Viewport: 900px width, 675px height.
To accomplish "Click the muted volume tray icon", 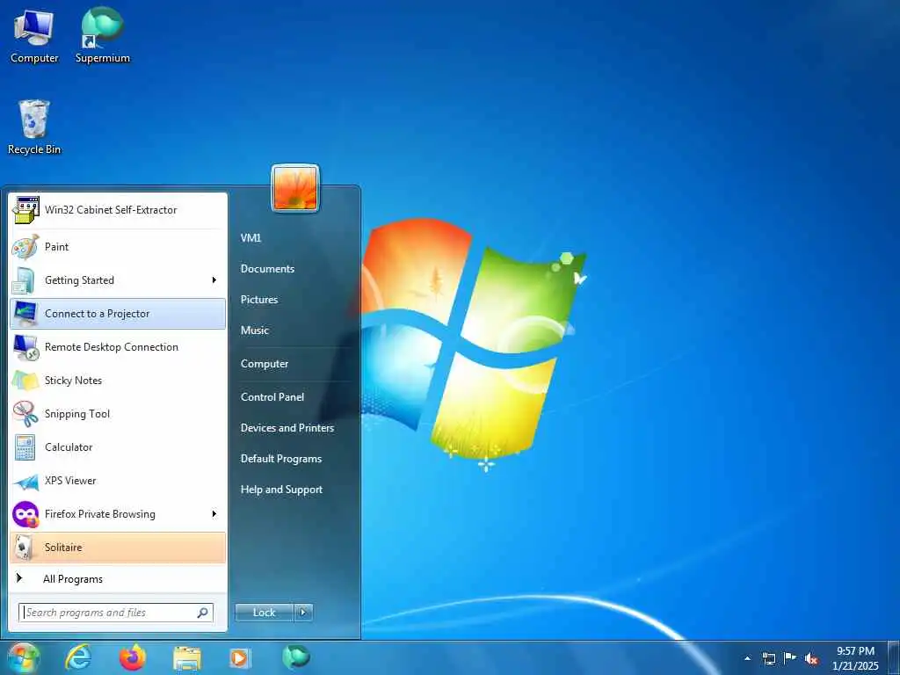I will (811, 659).
